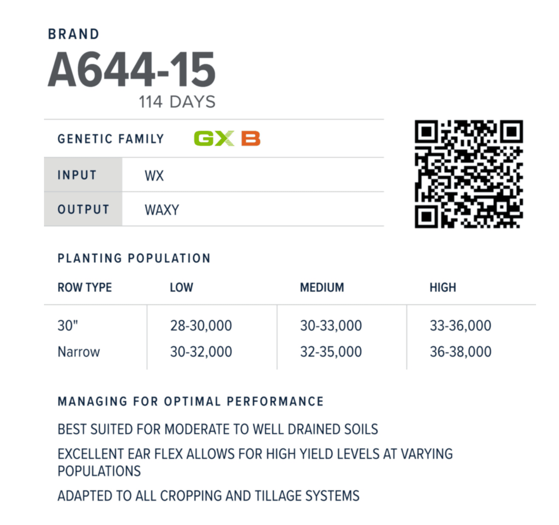Select the 114 DAYS maturity text
The height and width of the screenshot is (525, 559).
(177, 102)
